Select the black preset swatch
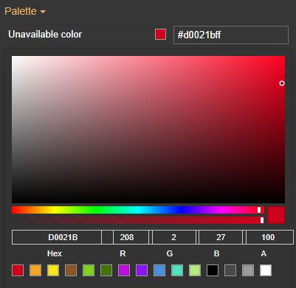Viewport: 296px width, 288px height. (x=213, y=270)
